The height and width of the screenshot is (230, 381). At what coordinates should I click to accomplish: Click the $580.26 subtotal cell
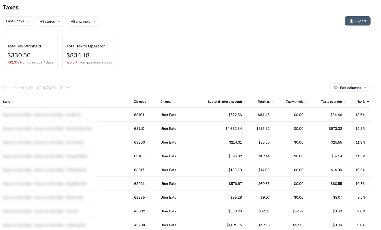235,211
